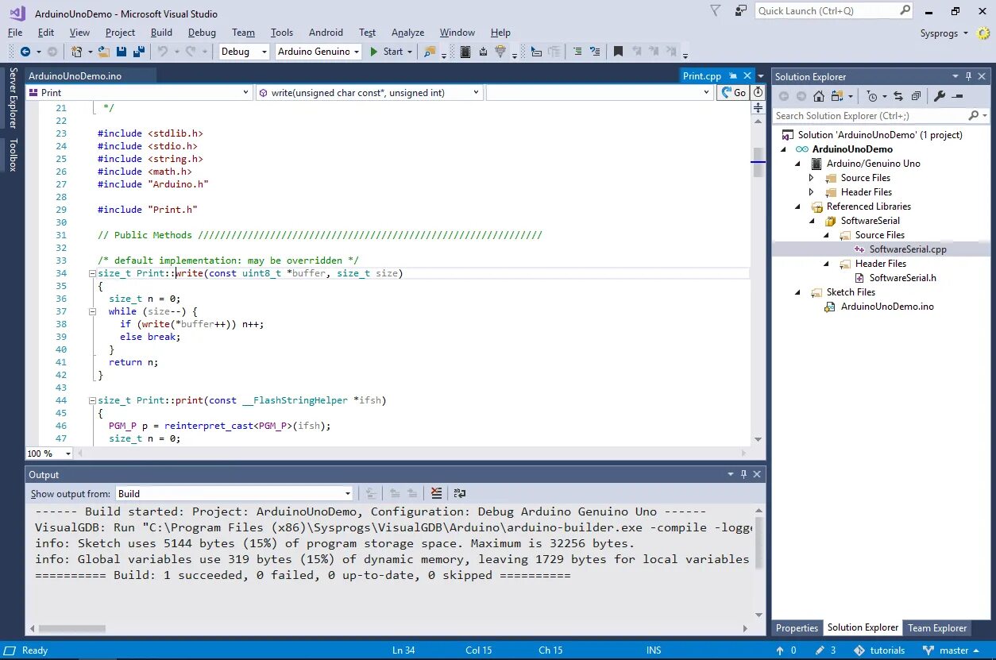This screenshot has height=660, width=996.
Task: Click the Collapse All icon in Solution Explorer
Action: point(916,96)
